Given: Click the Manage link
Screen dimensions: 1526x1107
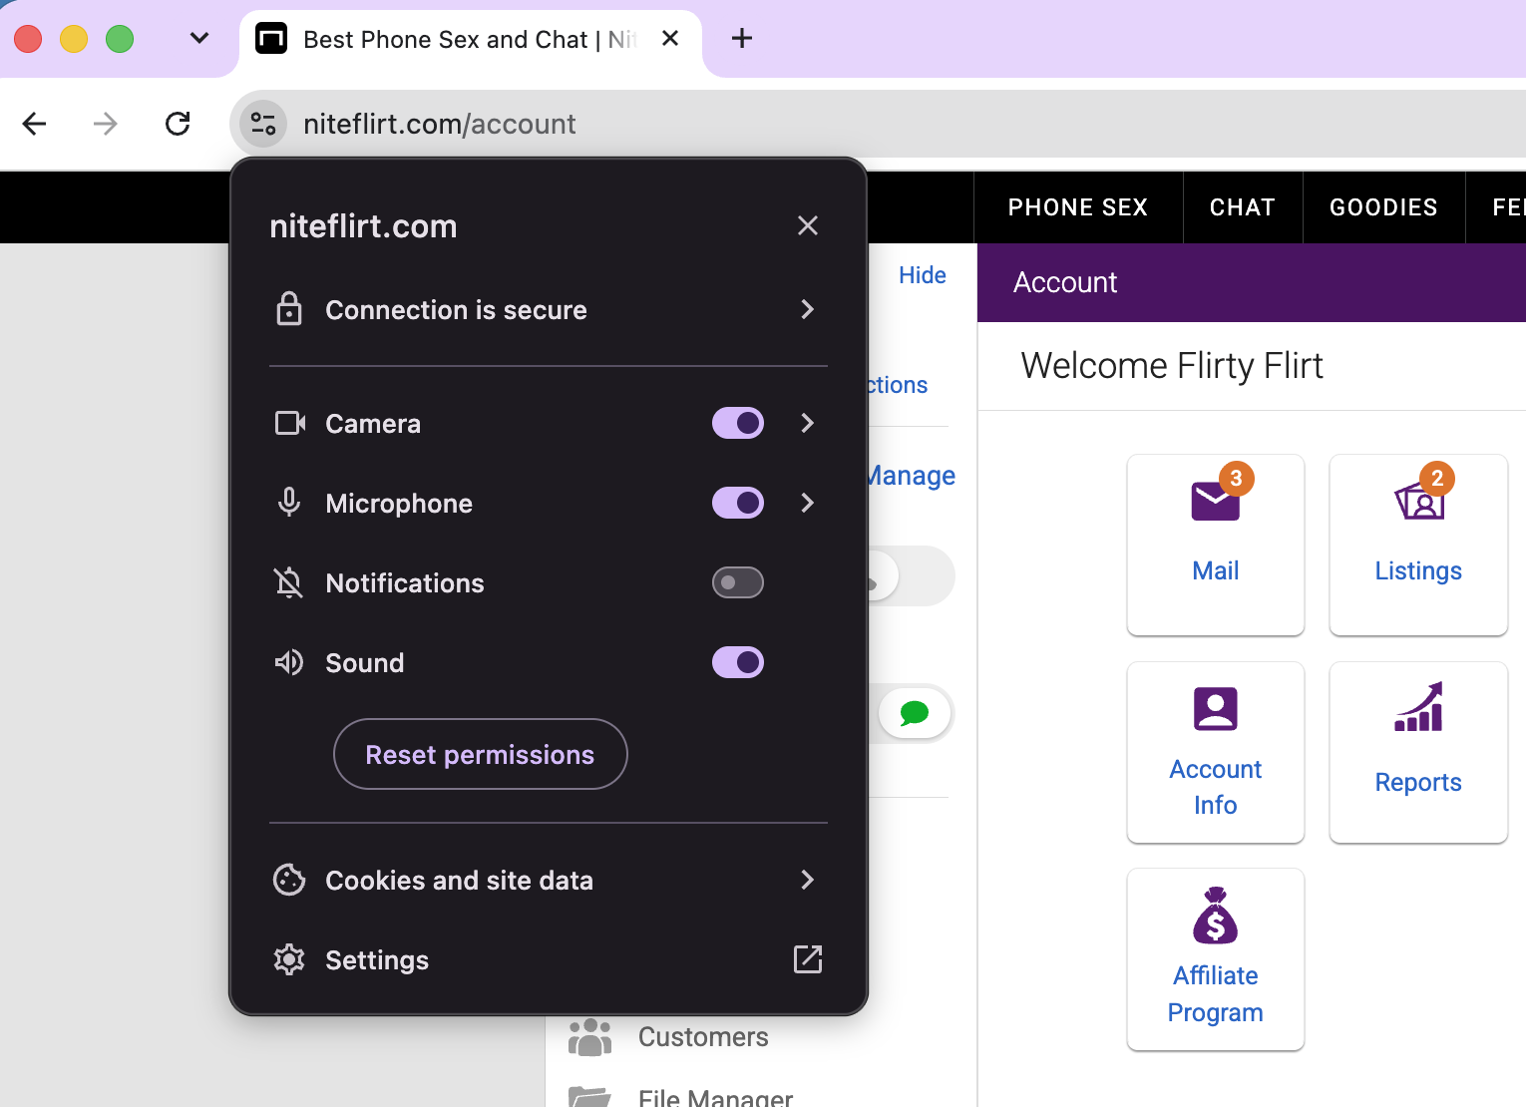Looking at the screenshot, I should pyautogui.click(x=912, y=476).
